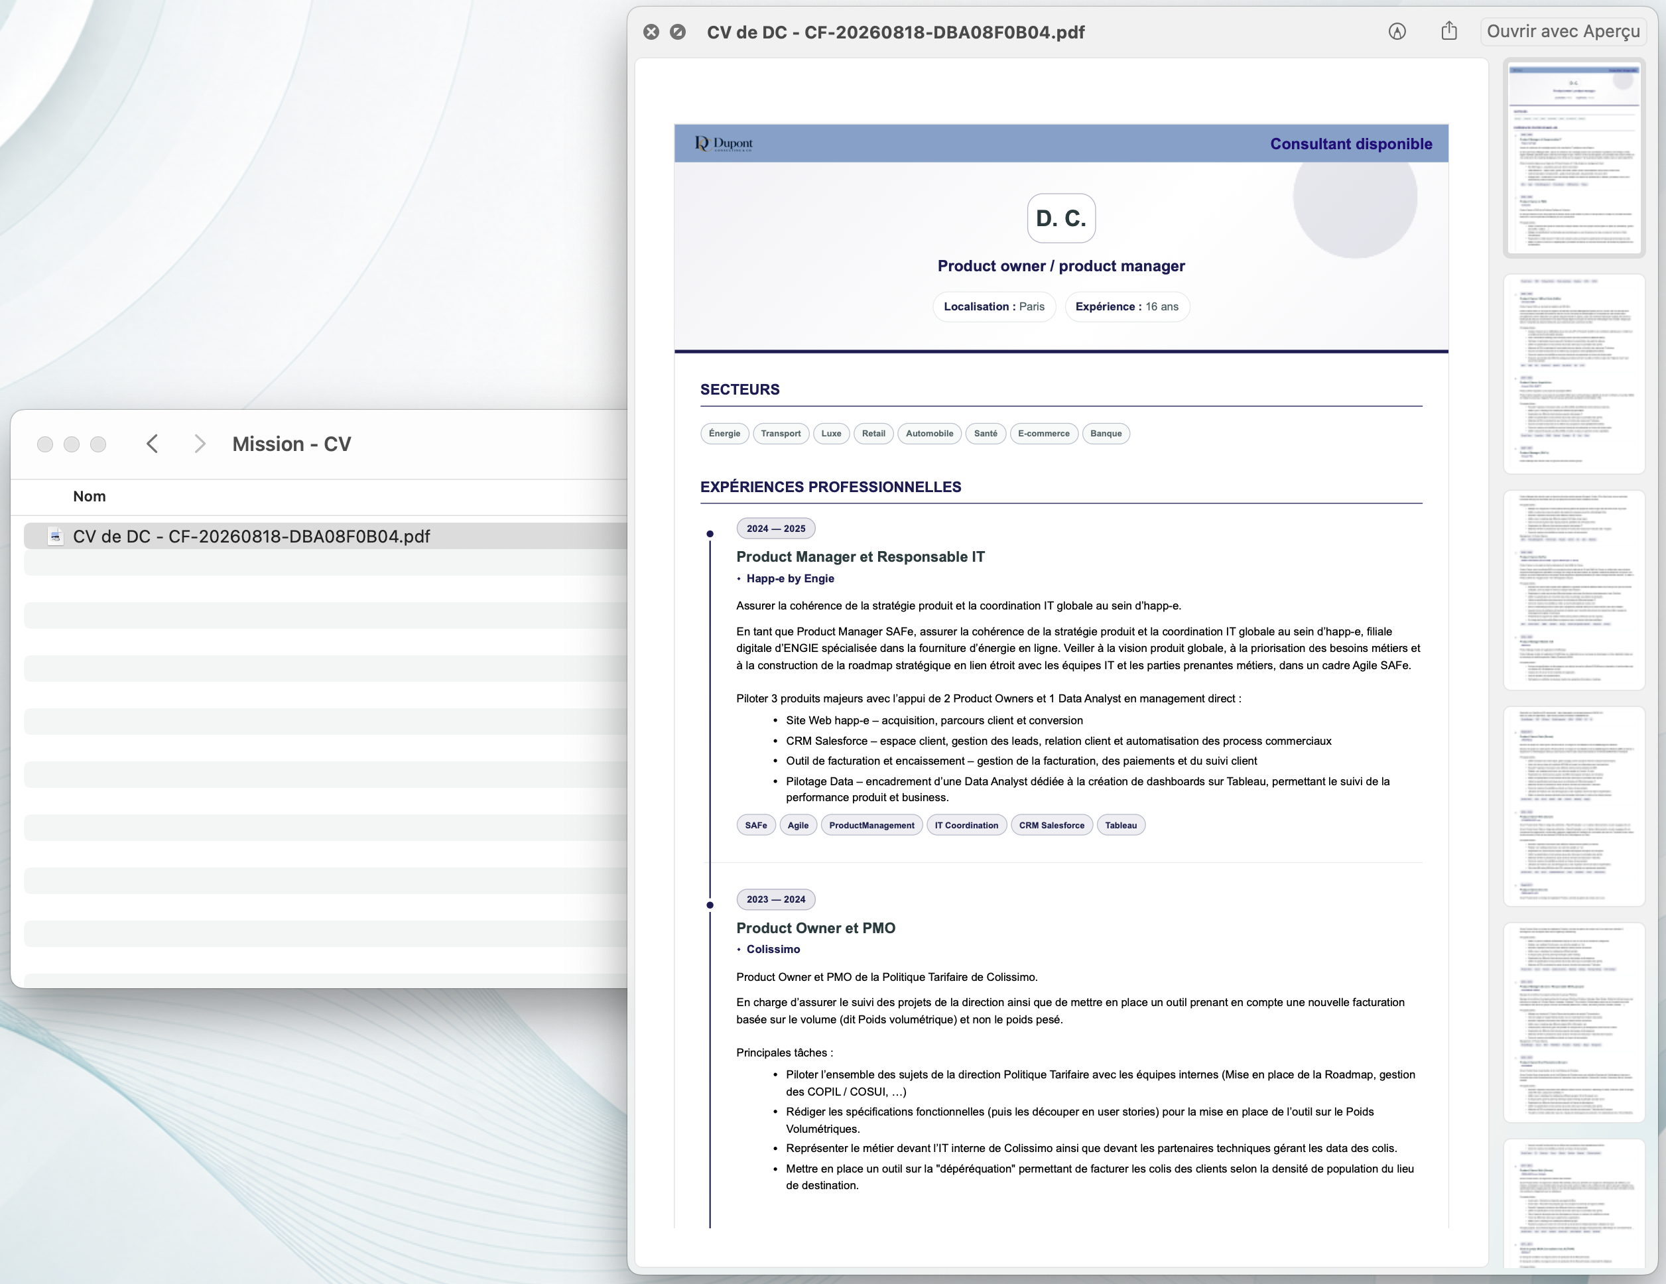Viewport: 1666px width, 1284px height.
Task: Click the Finder window red close button
Action: point(45,444)
